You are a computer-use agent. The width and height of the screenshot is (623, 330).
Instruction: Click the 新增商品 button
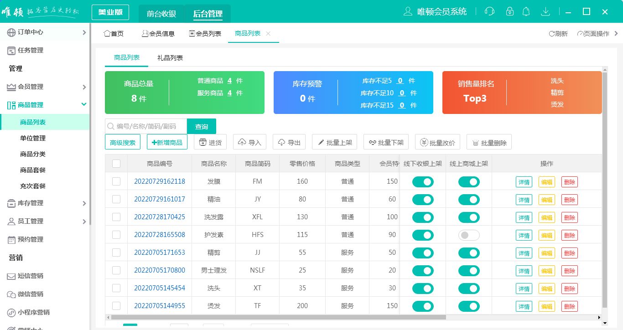click(x=167, y=142)
